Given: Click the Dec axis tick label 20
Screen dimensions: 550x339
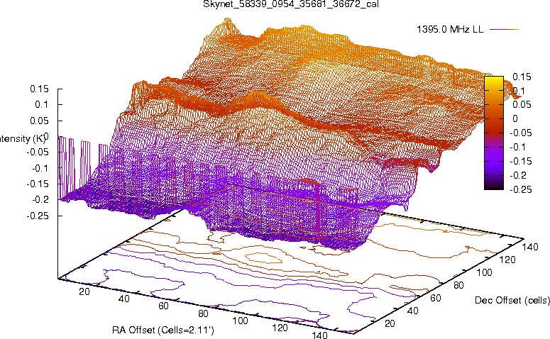Looking at the screenshot, I should click(x=390, y=323).
